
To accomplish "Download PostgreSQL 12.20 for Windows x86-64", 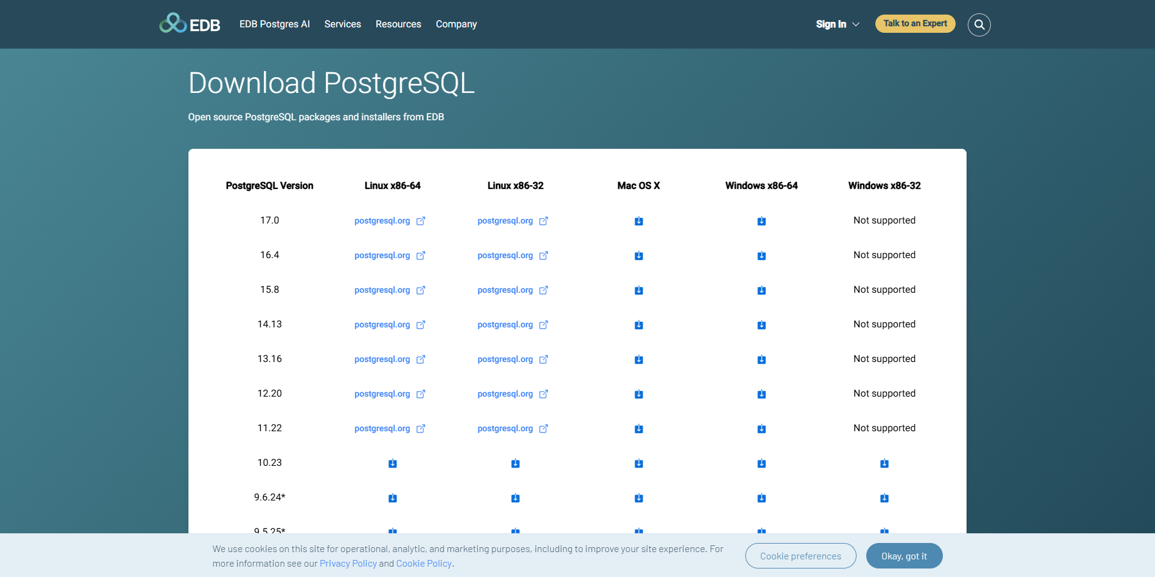I will tap(762, 394).
